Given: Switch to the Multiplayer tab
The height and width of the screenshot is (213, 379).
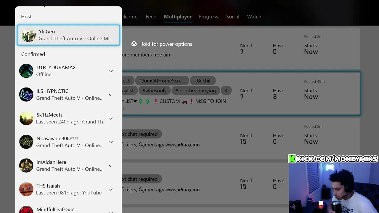Looking at the screenshot, I should [x=178, y=17].
